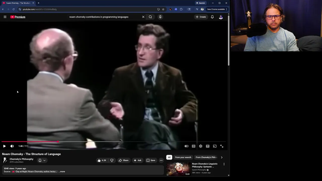322x181 pixels.
Task: Open the blue zin extension icon
Action: pyautogui.click(x=176, y=9)
